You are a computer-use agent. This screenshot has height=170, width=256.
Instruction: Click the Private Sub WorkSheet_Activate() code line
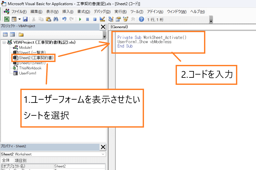[152, 37]
